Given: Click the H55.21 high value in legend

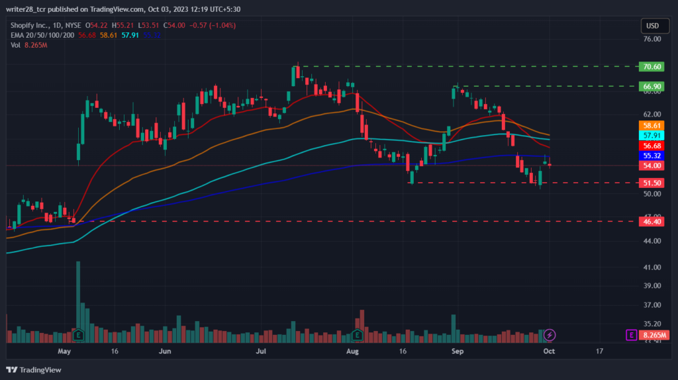Looking at the screenshot, I should click(x=122, y=26).
